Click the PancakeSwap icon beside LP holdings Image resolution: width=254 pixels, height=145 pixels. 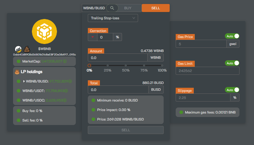coord(17,72)
